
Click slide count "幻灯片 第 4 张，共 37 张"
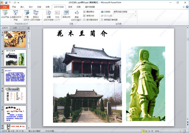[13, 131]
